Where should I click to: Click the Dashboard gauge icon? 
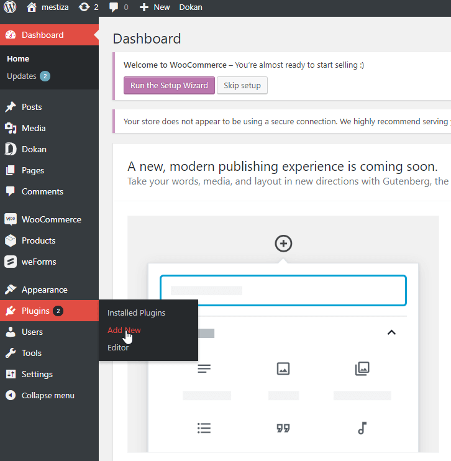[11, 35]
